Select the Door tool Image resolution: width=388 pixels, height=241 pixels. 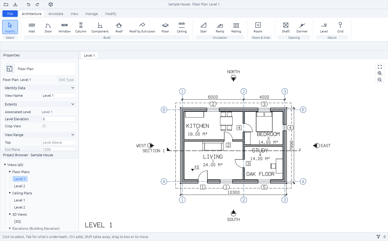coord(48,27)
